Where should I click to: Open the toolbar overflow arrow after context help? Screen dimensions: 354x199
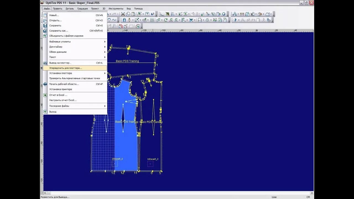point(157,14)
